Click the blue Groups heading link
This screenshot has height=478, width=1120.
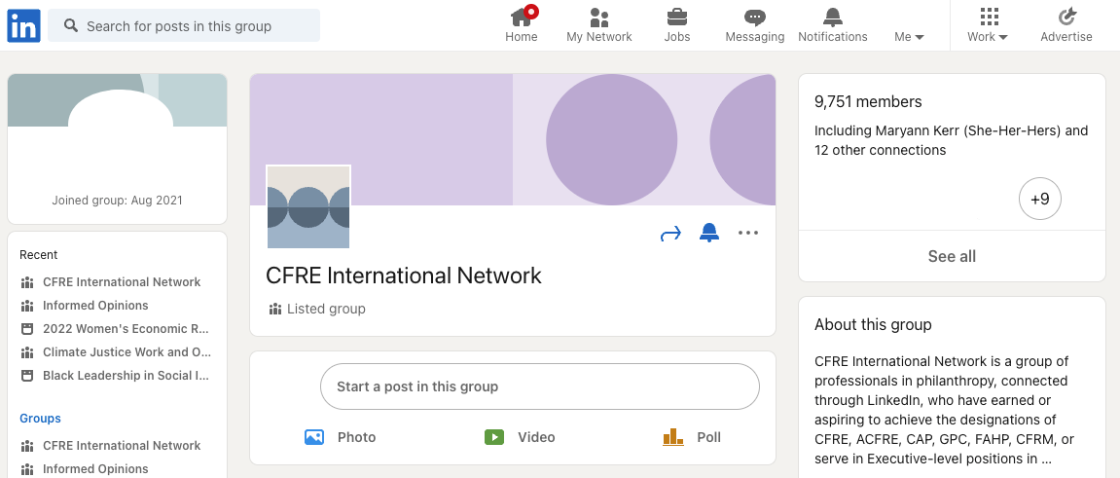tap(40, 419)
